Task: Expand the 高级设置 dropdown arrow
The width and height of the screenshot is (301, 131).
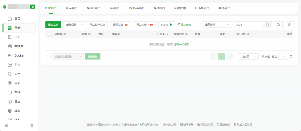Action: pyautogui.click(x=82, y=25)
